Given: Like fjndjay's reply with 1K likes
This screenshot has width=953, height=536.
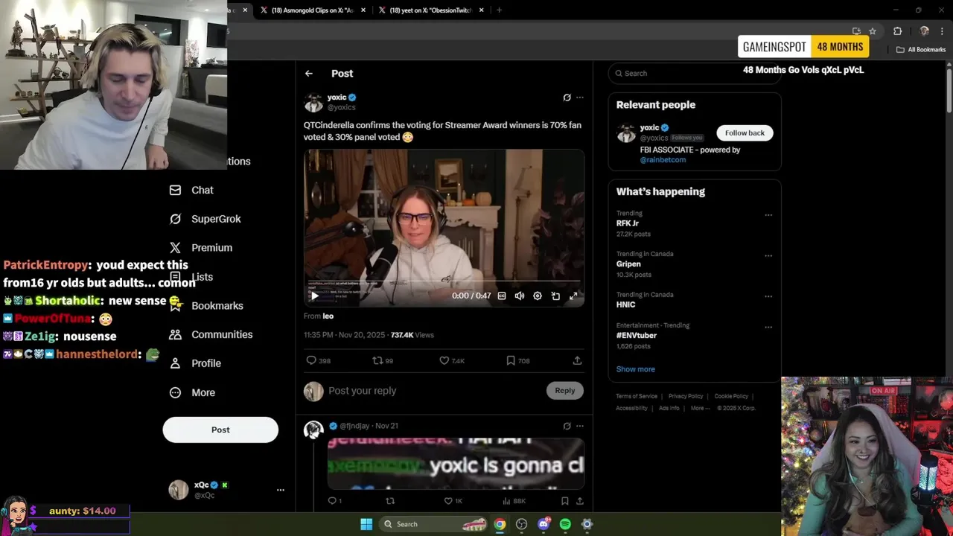Looking at the screenshot, I should [x=448, y=501].
